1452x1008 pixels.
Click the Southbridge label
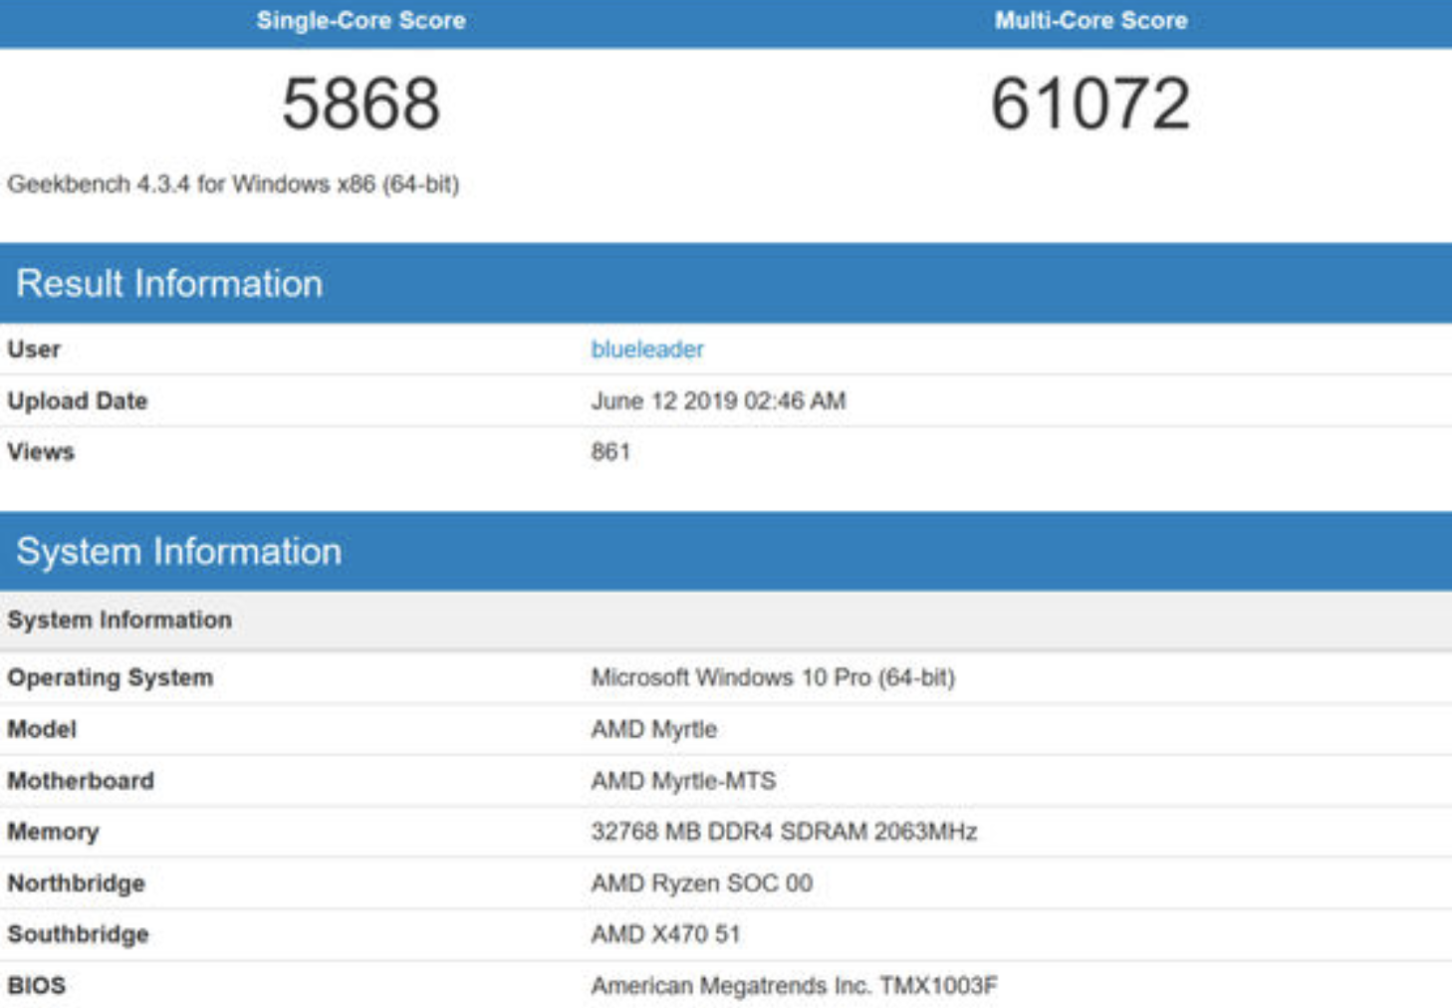point(78,934)
